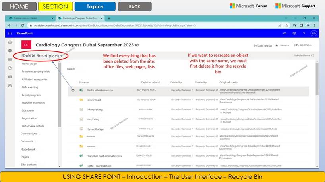Open Site content in navigation
This screenshot has height=182, width=325.
[x=29, y=165]
